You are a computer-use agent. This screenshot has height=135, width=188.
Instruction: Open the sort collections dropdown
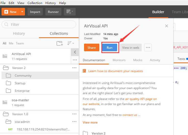70,43
